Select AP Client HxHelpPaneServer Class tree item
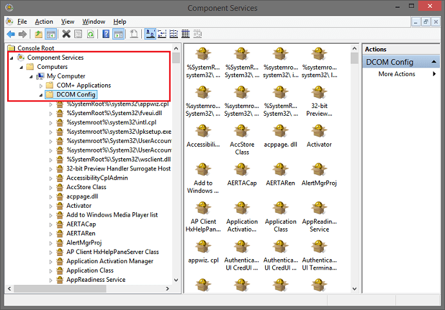Screen dimensions: 445x310 pos(113,252)
